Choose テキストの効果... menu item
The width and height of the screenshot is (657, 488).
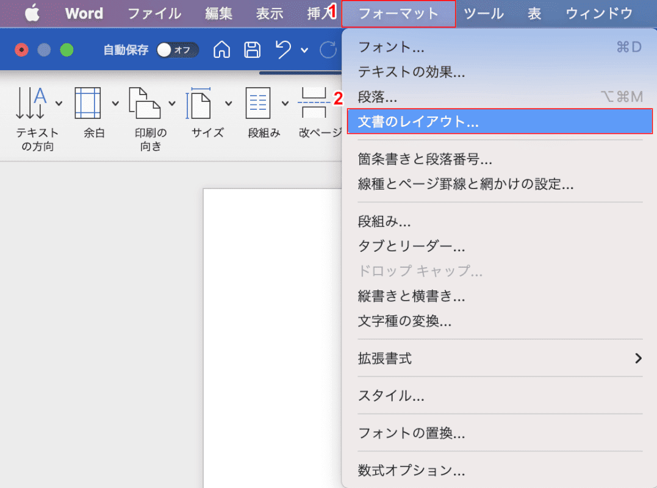pyautogui.click(x=500, y=72)
